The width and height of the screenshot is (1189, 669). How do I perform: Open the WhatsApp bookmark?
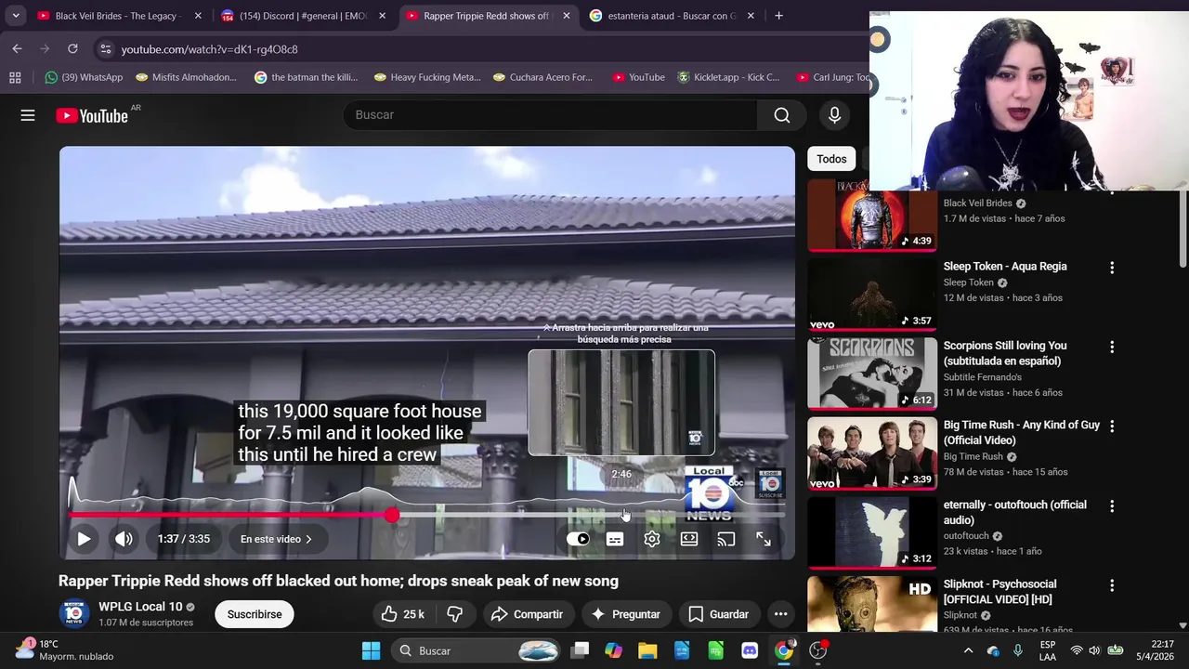click(84, 77)
